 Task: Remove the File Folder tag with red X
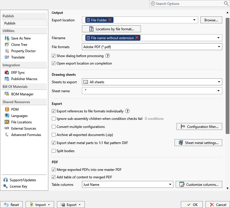[x=110, y=20]
